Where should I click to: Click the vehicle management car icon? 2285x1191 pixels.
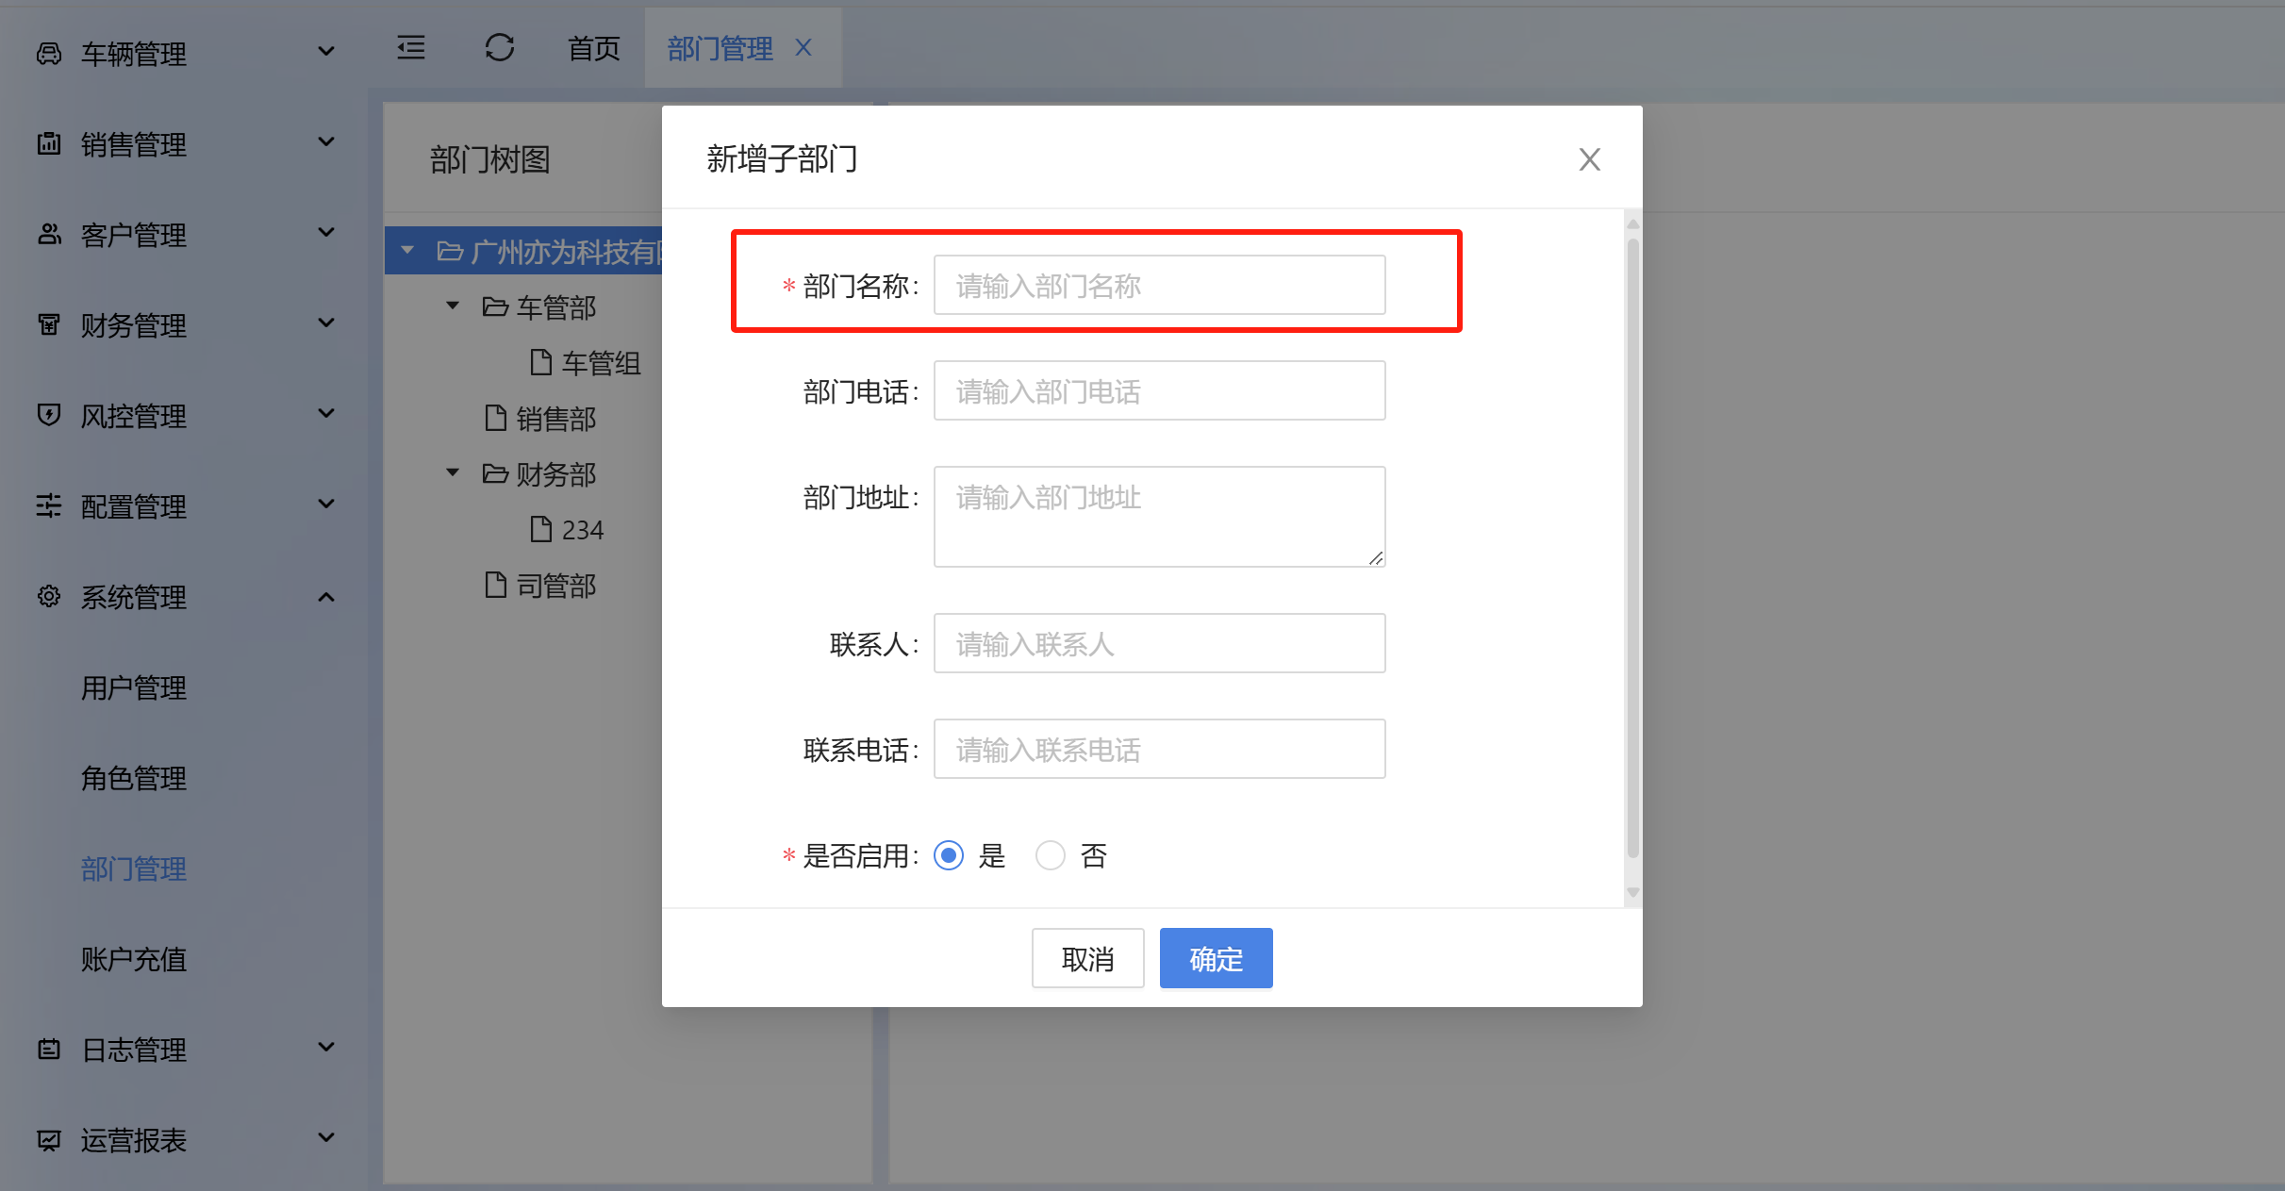49,54
